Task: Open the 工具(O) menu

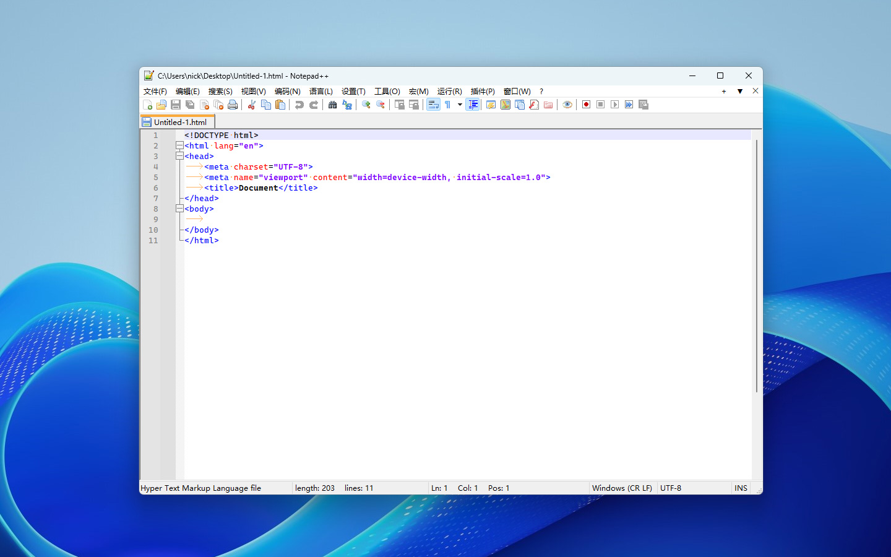Action: tap(387, 91)
